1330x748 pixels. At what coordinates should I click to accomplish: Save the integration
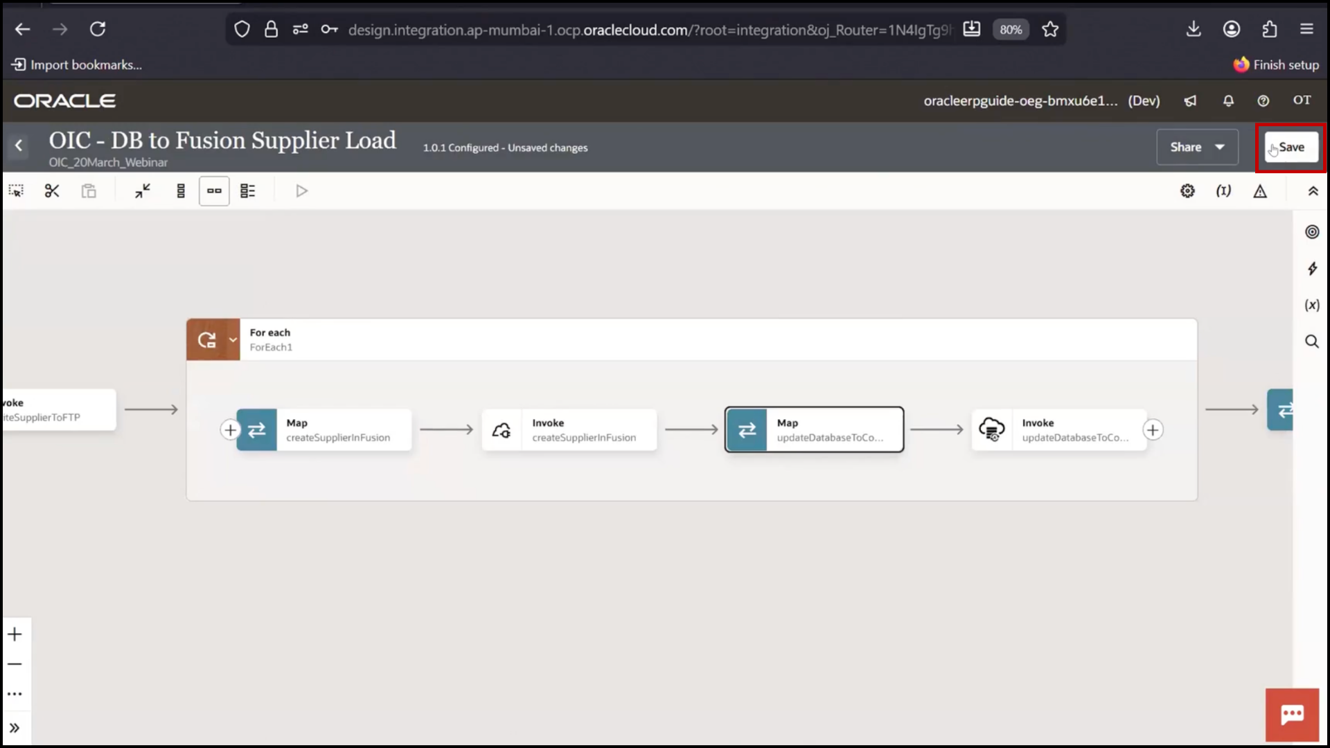(1291, 147)
